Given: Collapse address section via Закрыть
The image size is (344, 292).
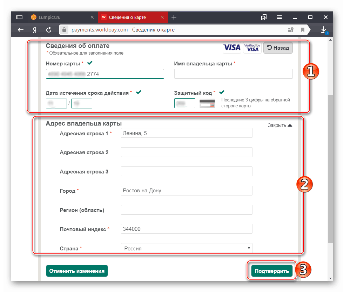Looking at the screenshot, I should pos(280,125).
